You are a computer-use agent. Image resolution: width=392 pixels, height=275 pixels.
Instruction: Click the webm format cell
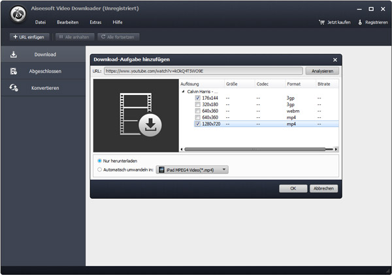coord(293,111)
